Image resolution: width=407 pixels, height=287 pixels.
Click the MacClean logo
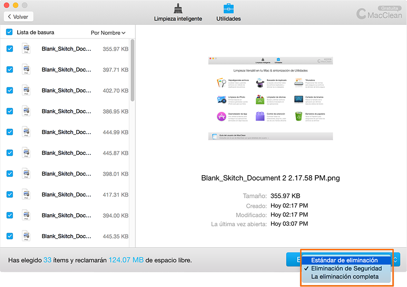pyautogui.click(x=378, y=14)
